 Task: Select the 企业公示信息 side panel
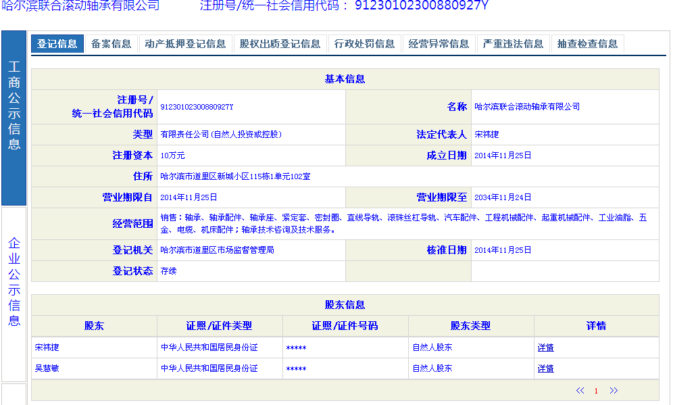point(14,281)
